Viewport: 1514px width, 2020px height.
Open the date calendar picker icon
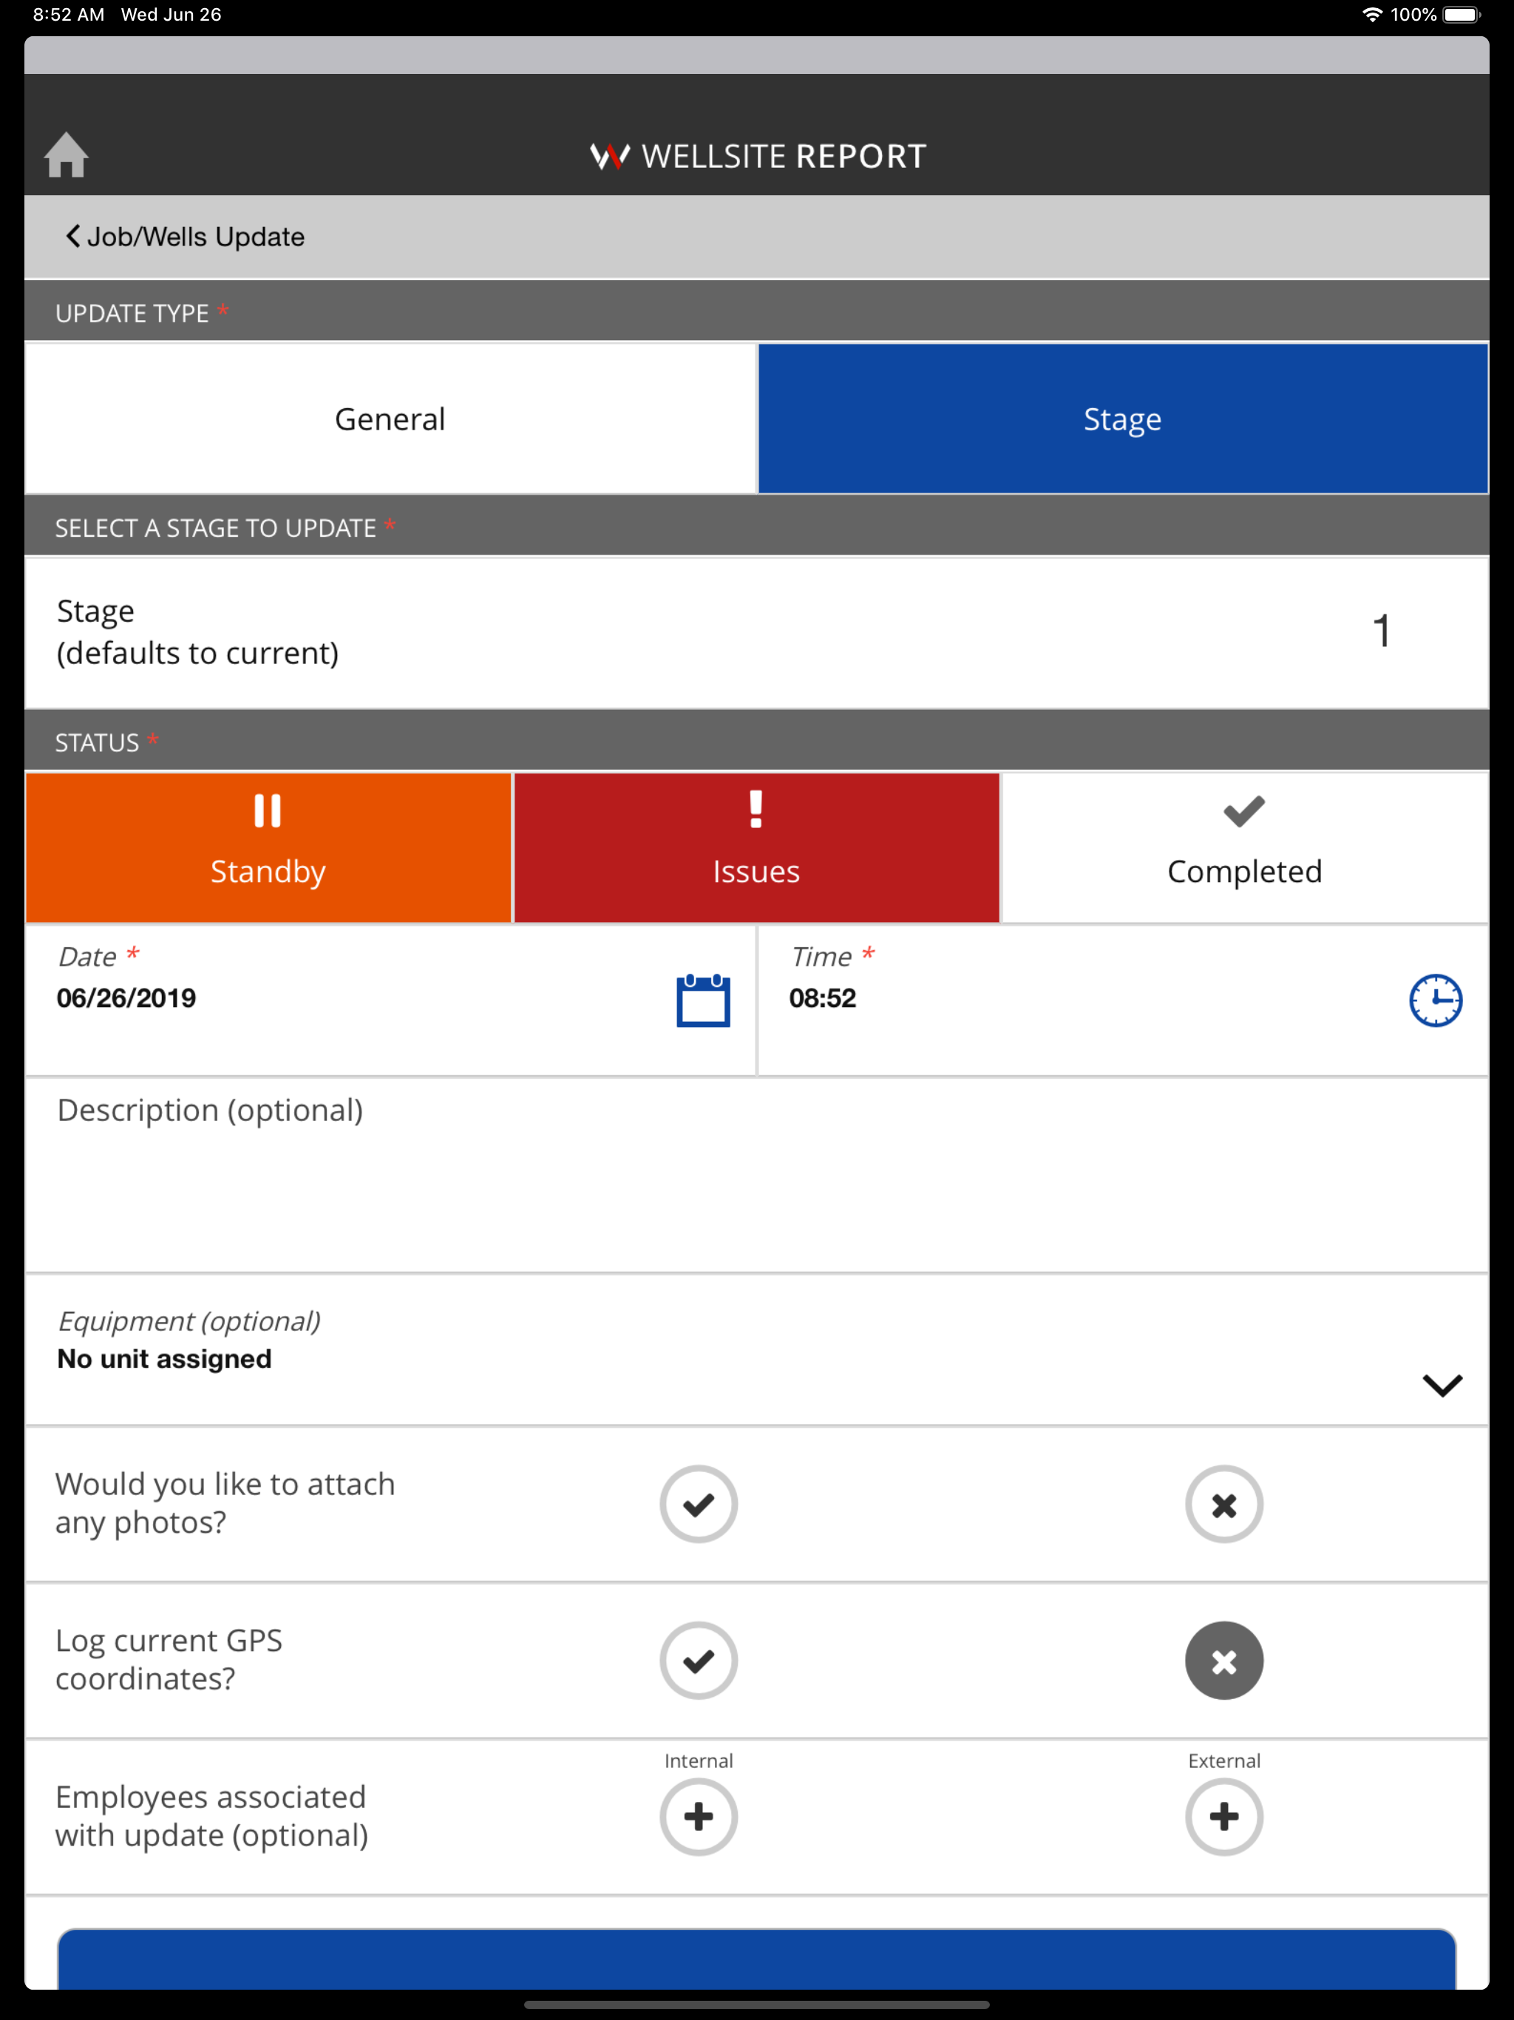702,1001
